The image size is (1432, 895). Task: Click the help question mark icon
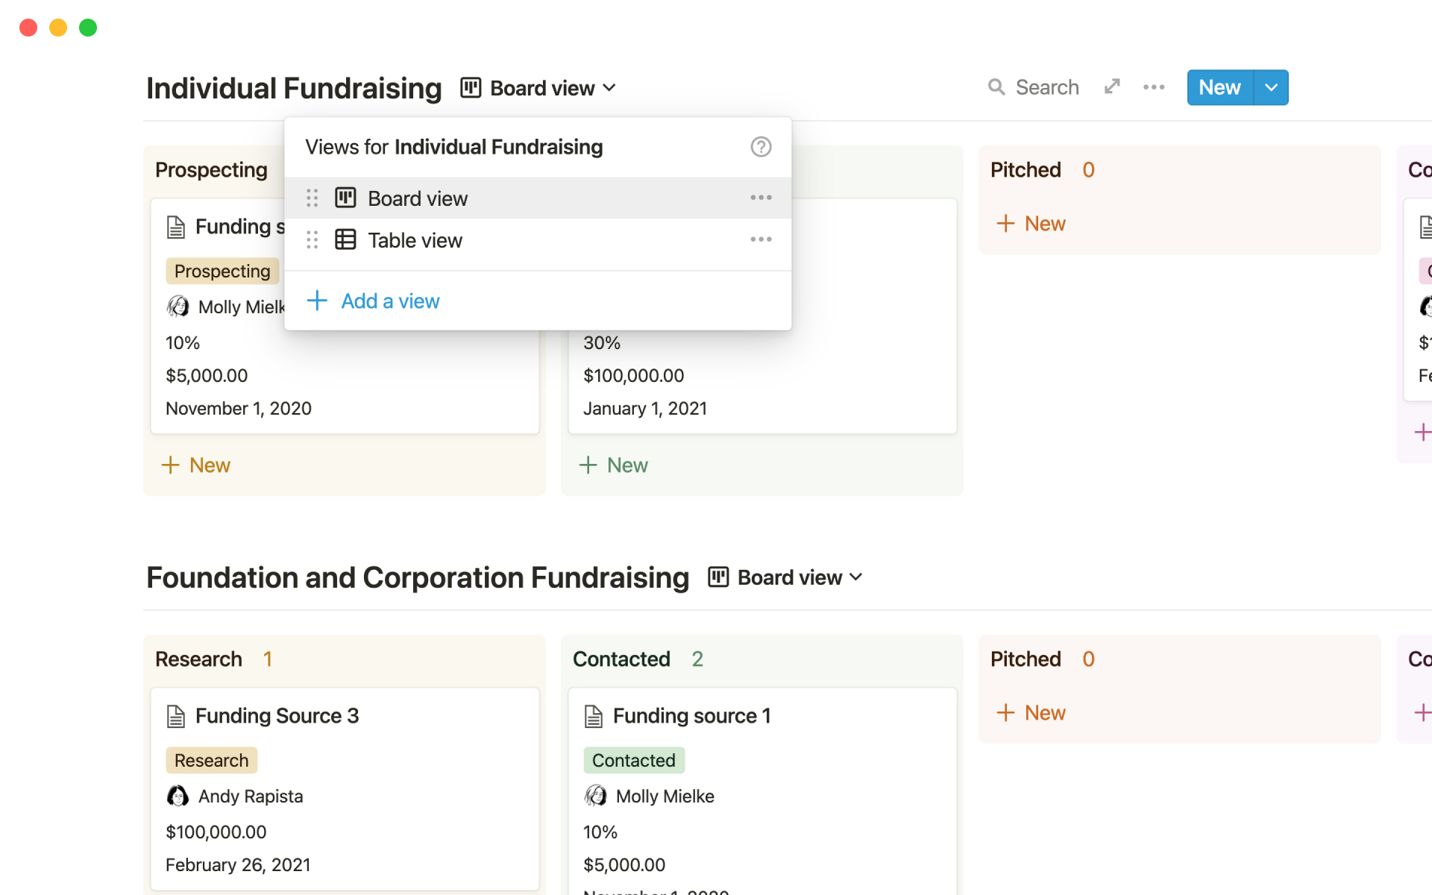pos(760,147)
